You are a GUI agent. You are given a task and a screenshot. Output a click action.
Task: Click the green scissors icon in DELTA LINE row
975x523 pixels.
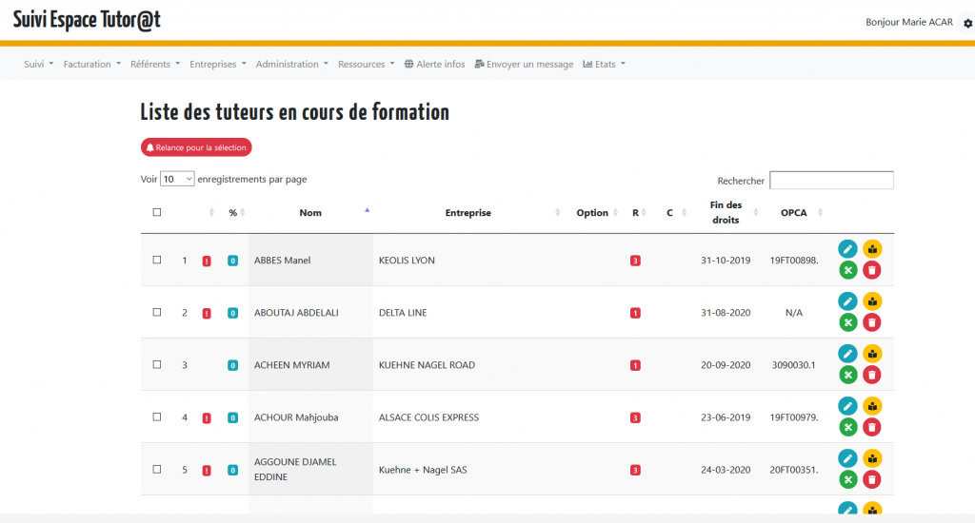(x=847, y=322)
